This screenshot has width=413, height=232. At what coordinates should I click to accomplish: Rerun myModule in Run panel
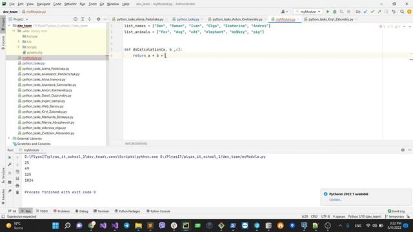tap(10, 157)
